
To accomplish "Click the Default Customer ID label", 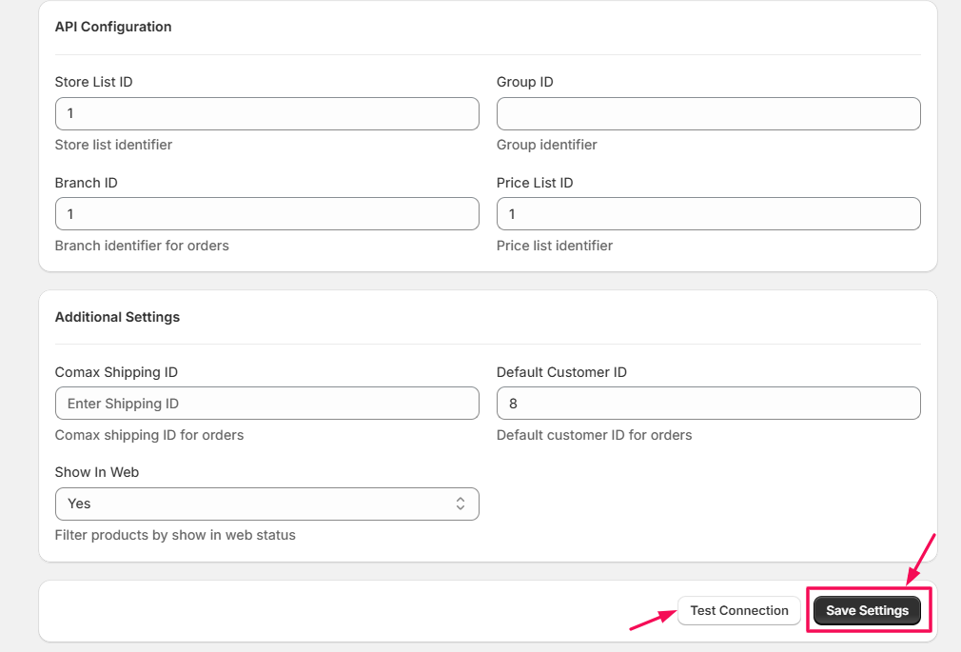I will (561, 372).
